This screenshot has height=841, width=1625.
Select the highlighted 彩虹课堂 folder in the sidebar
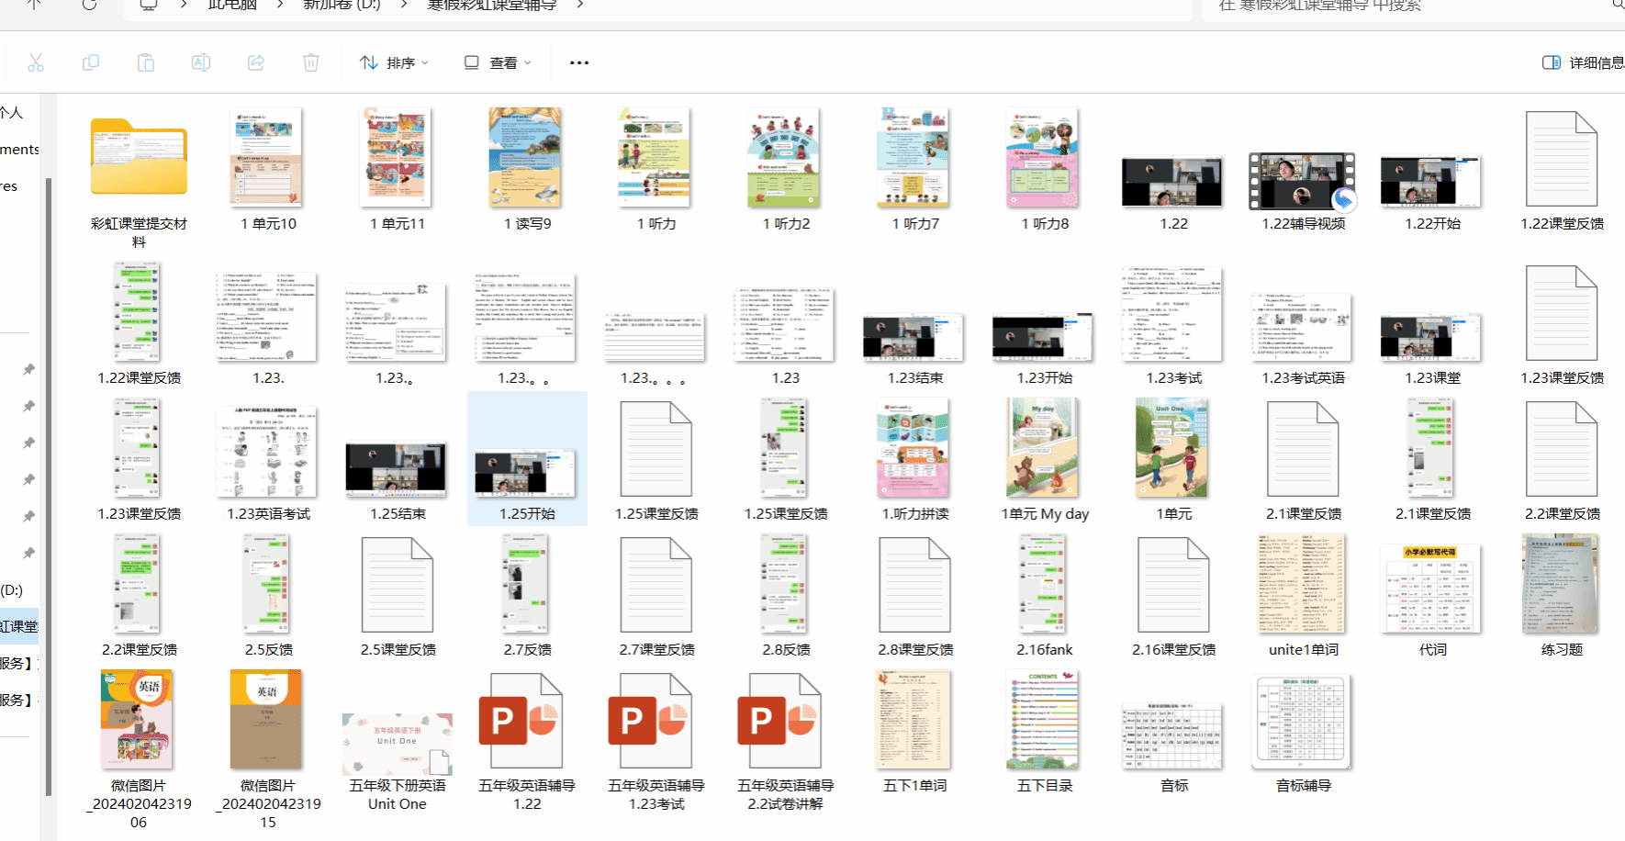point(19,626)
